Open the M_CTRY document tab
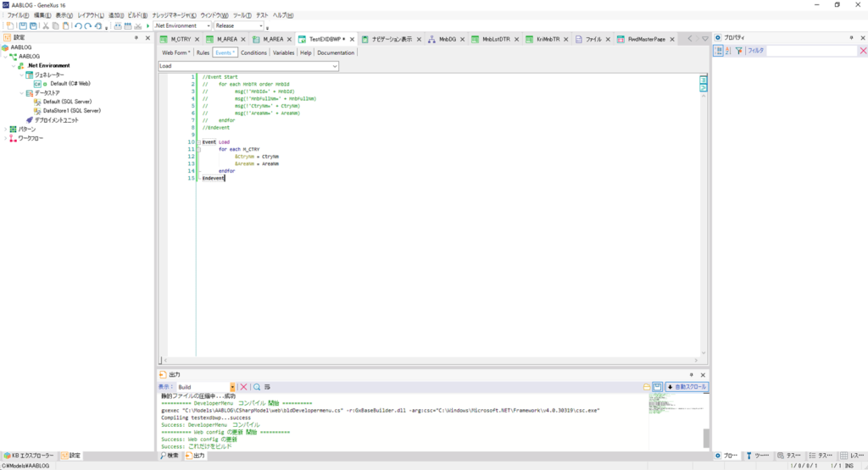 pyautogui.click(x=181, y=39)
